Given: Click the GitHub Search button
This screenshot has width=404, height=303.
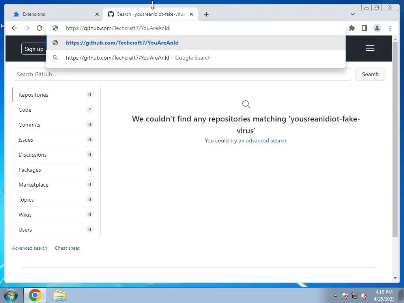Looking at the screenshot, I should [x=370, y=74].
